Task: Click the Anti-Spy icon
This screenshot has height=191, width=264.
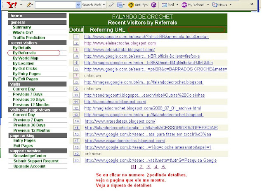Action: (x=131, y=5)
